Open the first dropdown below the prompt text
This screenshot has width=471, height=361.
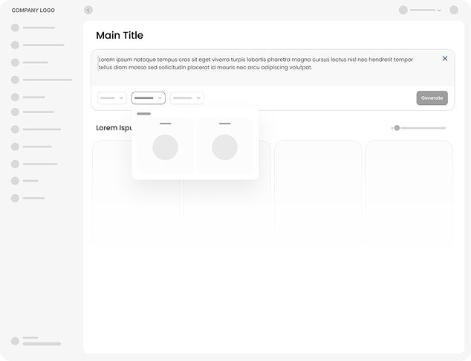coord(112,98)
